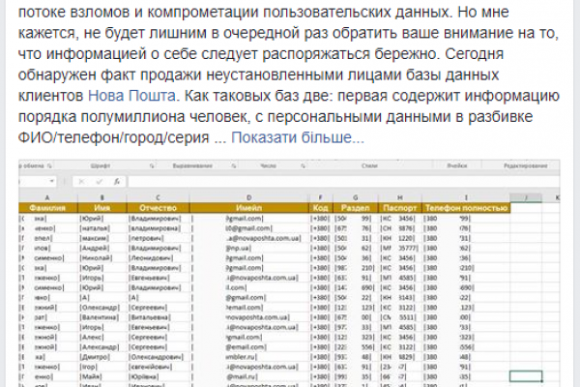Viewport: 580px width, 387px height.
Task: Select the cell containing [Ігор]
Action: pos(102,367)
